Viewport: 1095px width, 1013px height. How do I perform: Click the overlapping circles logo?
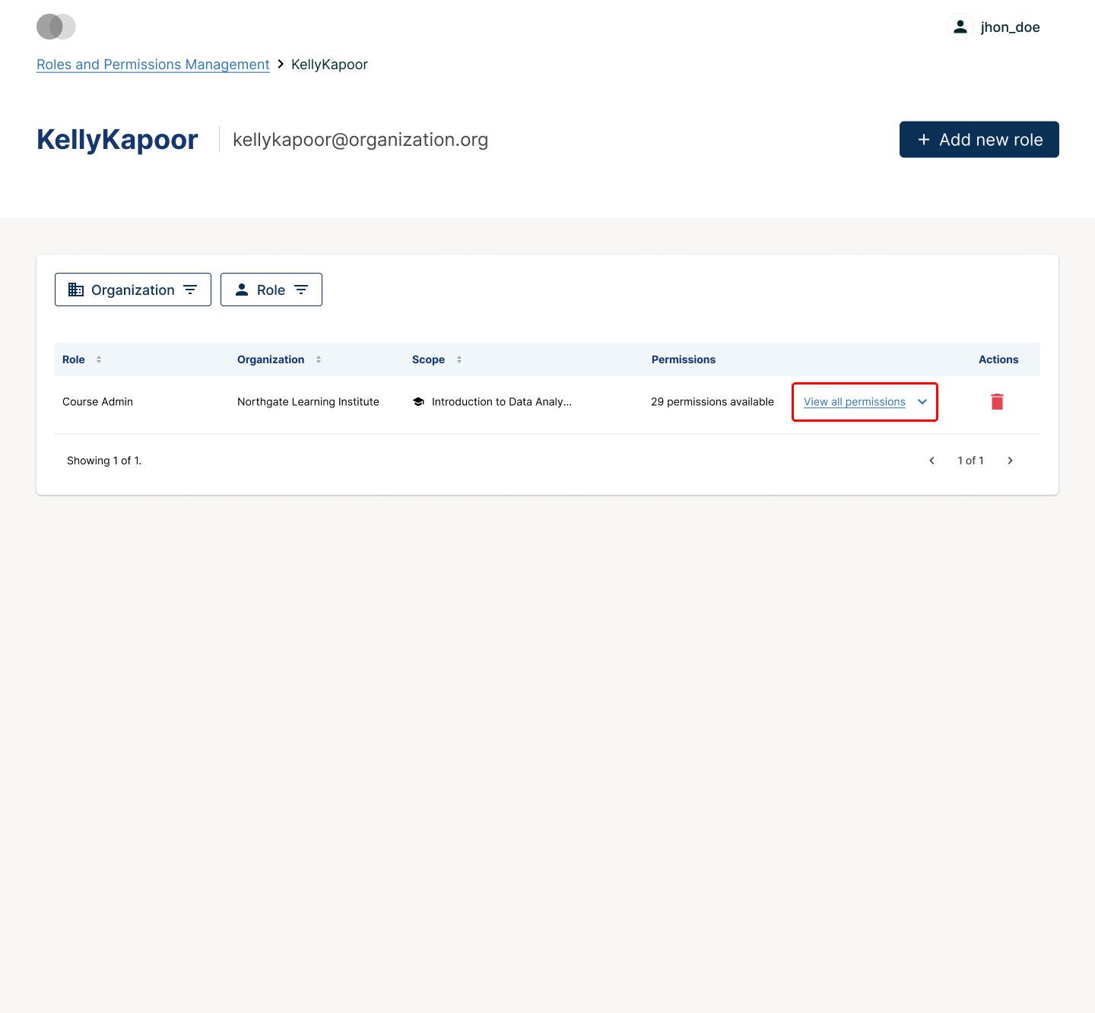[56, 27]
